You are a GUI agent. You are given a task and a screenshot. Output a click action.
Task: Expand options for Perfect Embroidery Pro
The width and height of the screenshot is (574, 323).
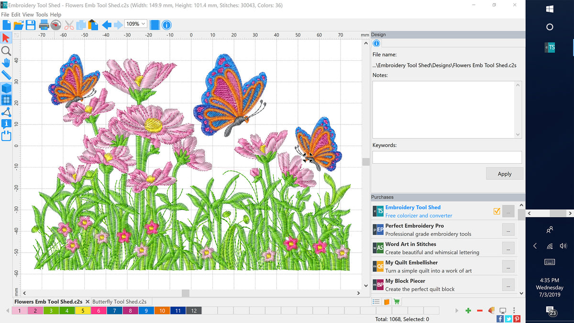508,230
